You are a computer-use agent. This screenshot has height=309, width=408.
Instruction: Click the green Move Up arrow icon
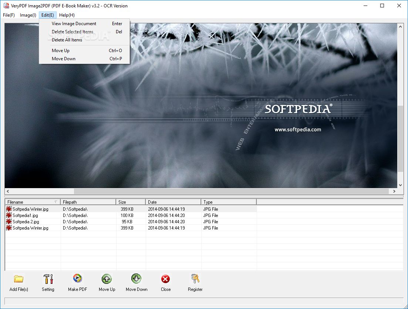point(107,279)
